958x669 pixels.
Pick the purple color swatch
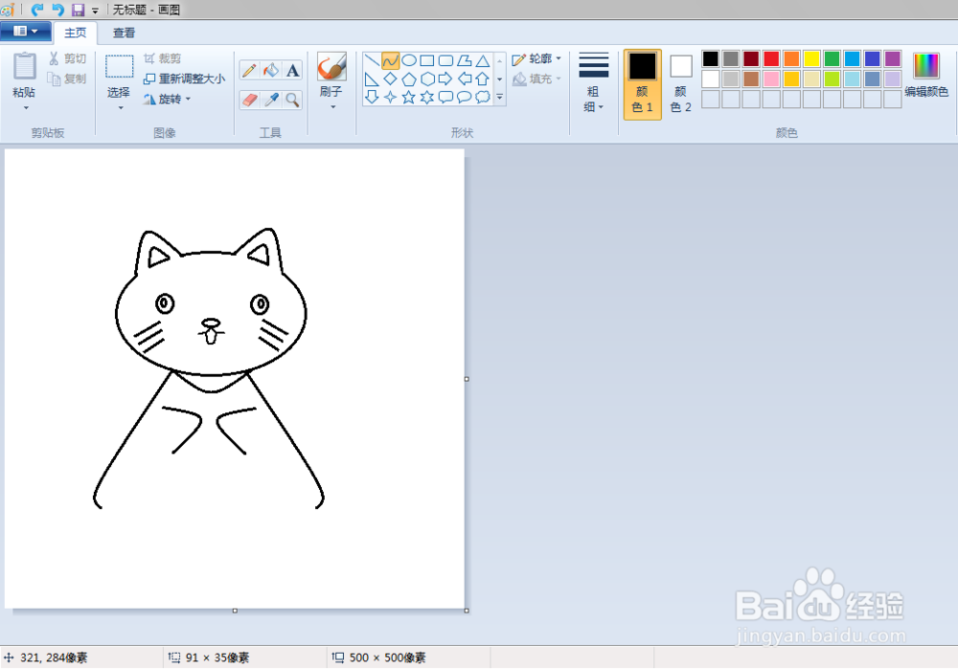[x=893, y=58]
